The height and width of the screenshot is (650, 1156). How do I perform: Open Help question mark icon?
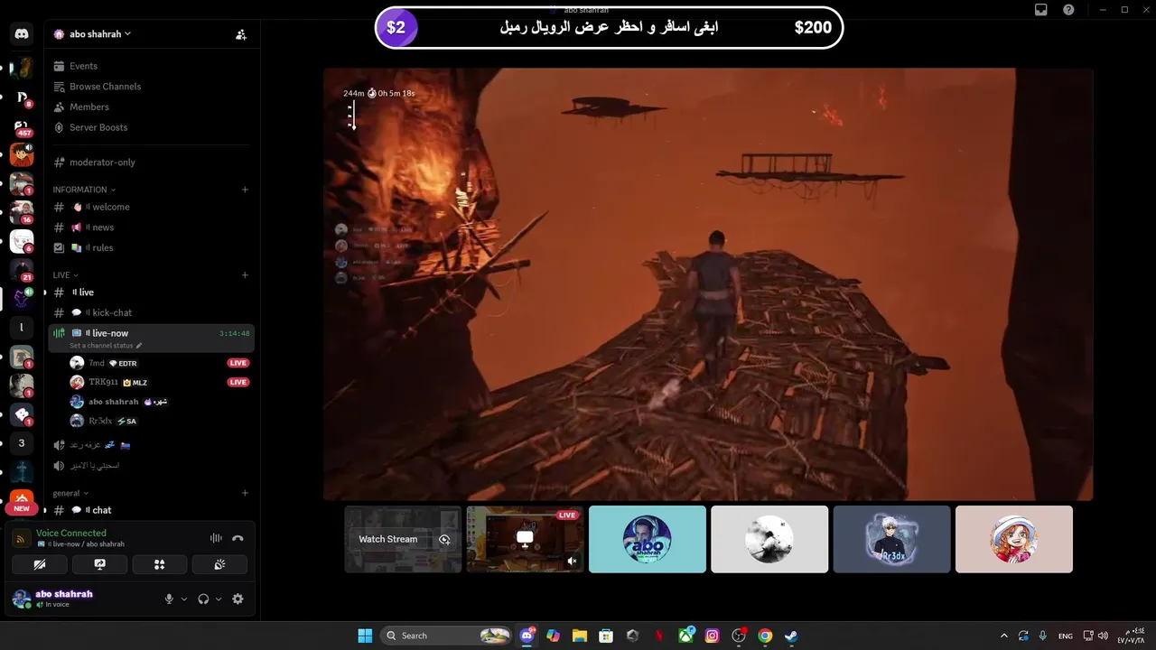pos(1069,10)
